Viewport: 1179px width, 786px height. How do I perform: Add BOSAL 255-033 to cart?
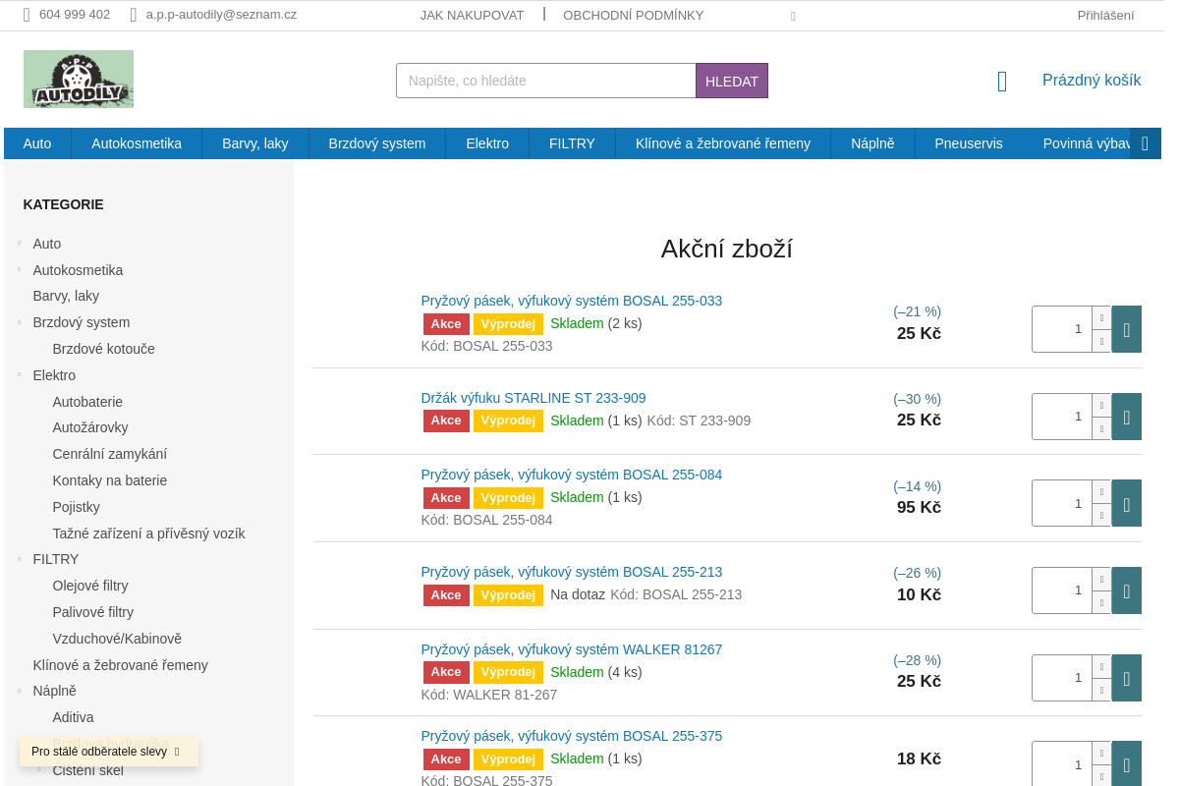click(x=1127, y=329)
